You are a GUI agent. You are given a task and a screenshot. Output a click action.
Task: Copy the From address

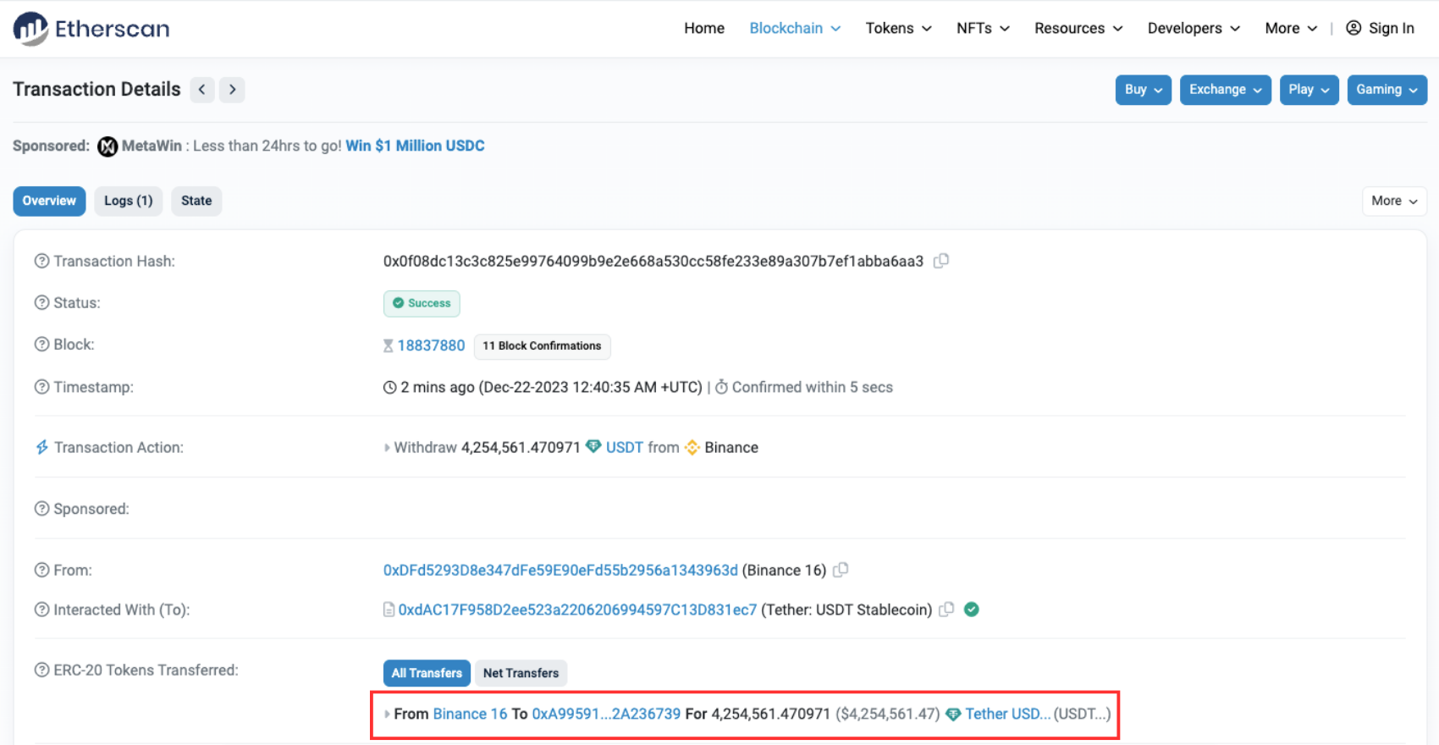click(841, 570)
